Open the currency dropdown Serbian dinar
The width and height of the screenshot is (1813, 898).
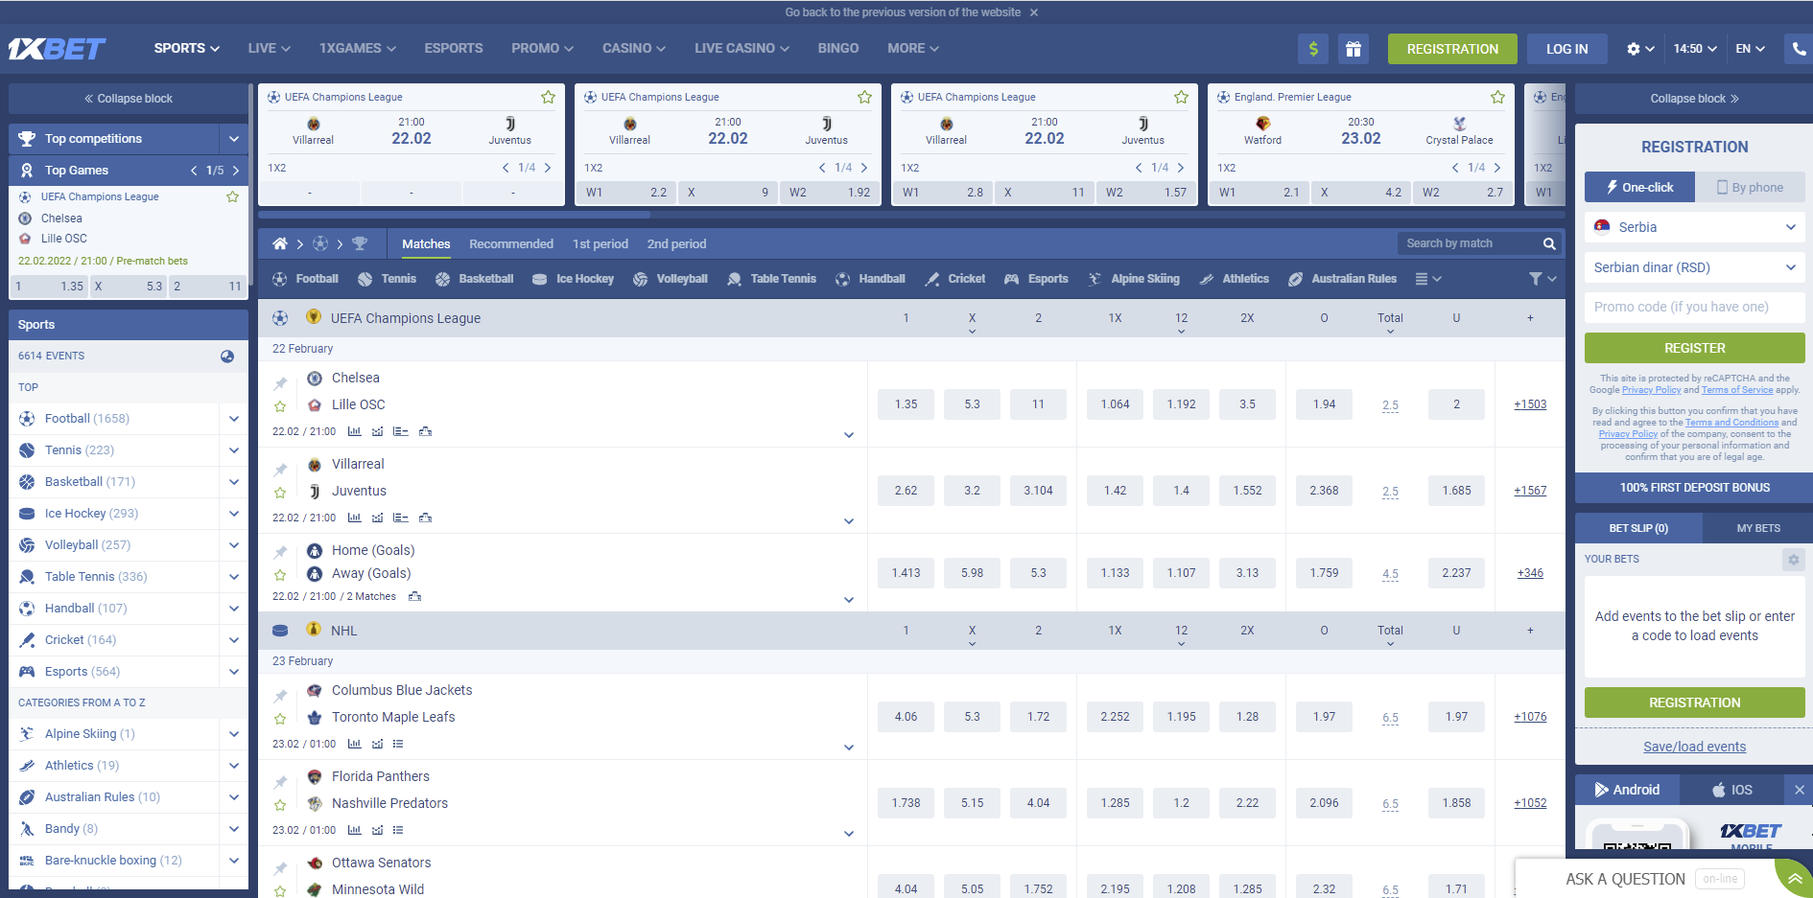pyautogui.click(x=1695, y=267)
